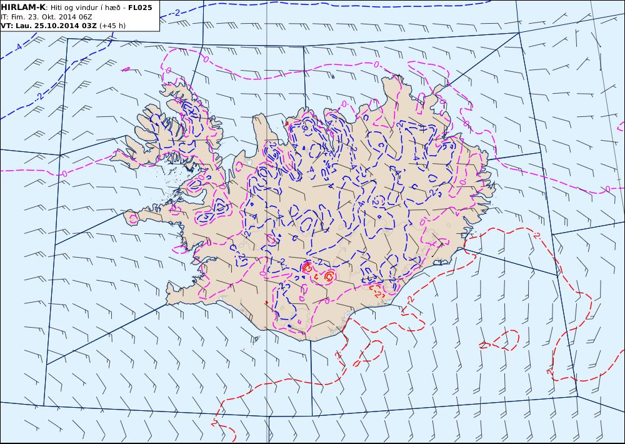Click the 'Hiti og vindur í hæð' caption

[x=86, y=8]
